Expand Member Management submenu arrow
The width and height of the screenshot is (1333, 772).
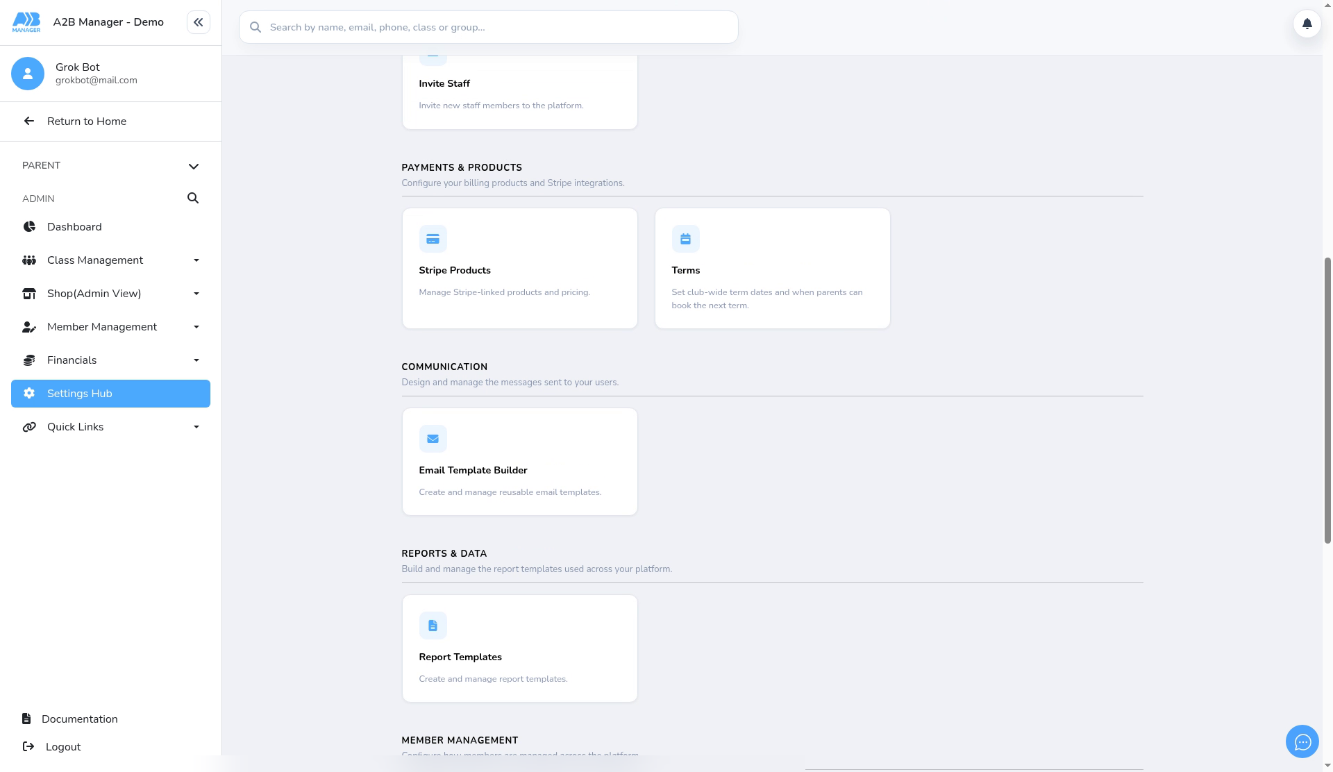coord(196,327)
